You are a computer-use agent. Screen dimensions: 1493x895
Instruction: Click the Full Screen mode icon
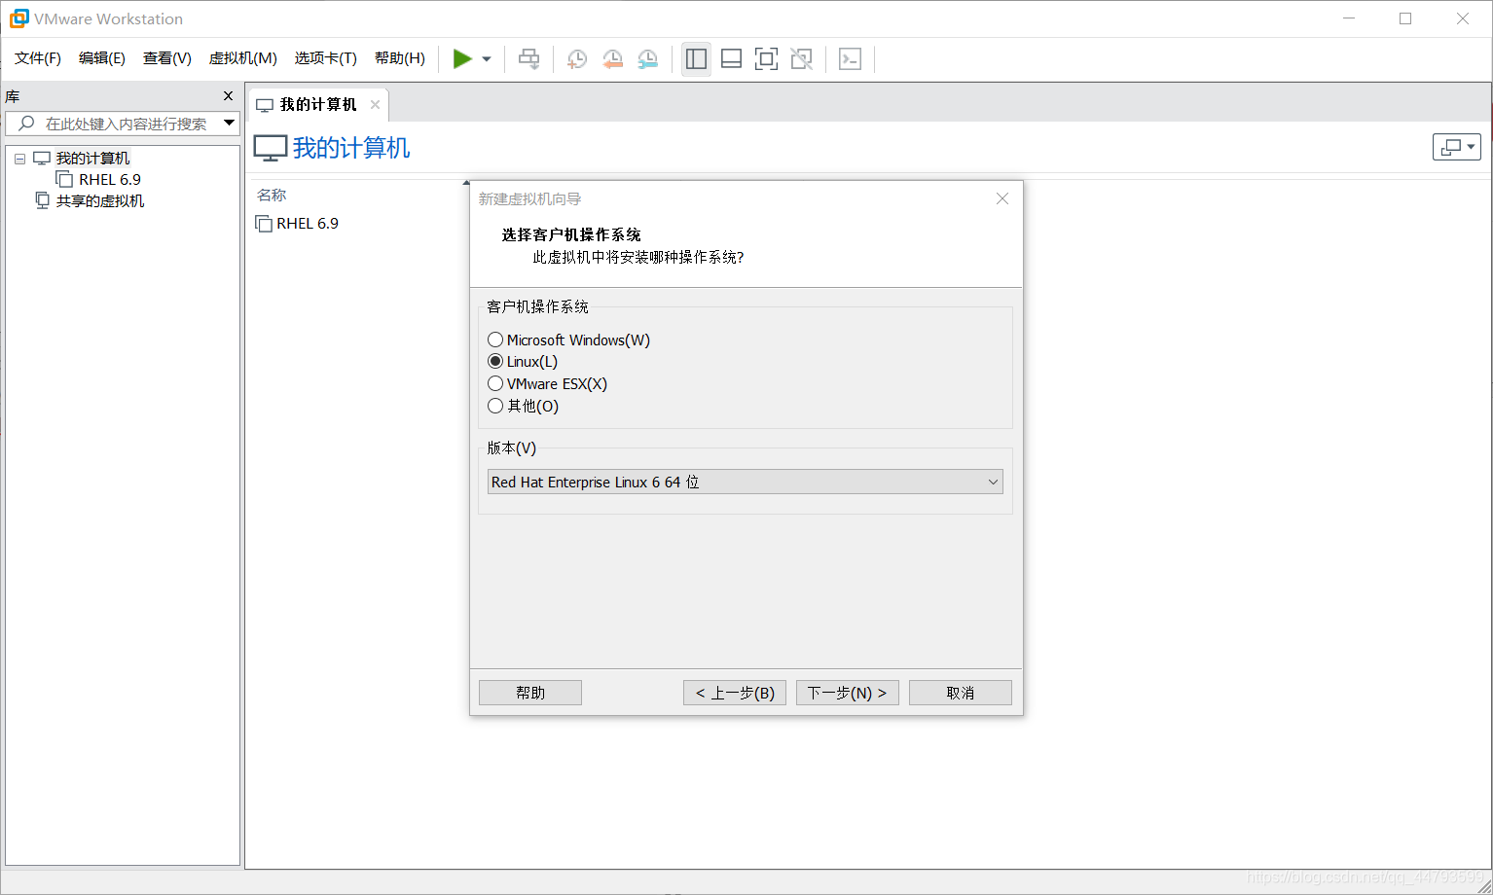tap(766, 59)
